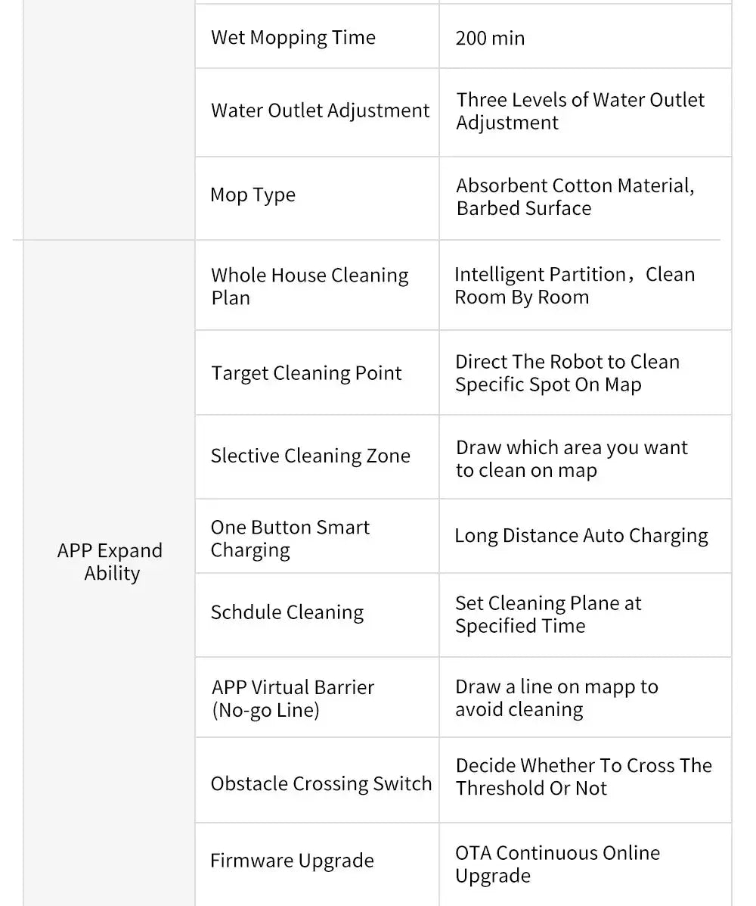Select One Button Smart Charging cell
Screen dimensions: 756x906
pyautogui.click(x=317, y=536)
